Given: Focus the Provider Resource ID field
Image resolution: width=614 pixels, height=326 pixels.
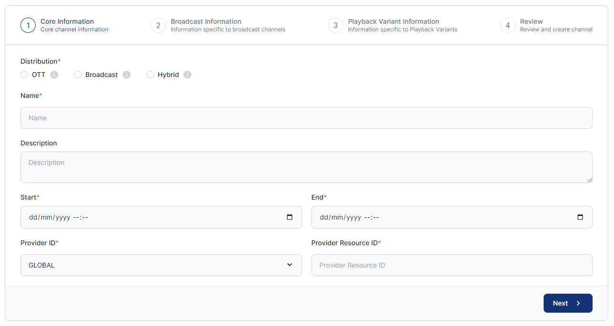Looking at the screenshot, I should pos(451,265).
